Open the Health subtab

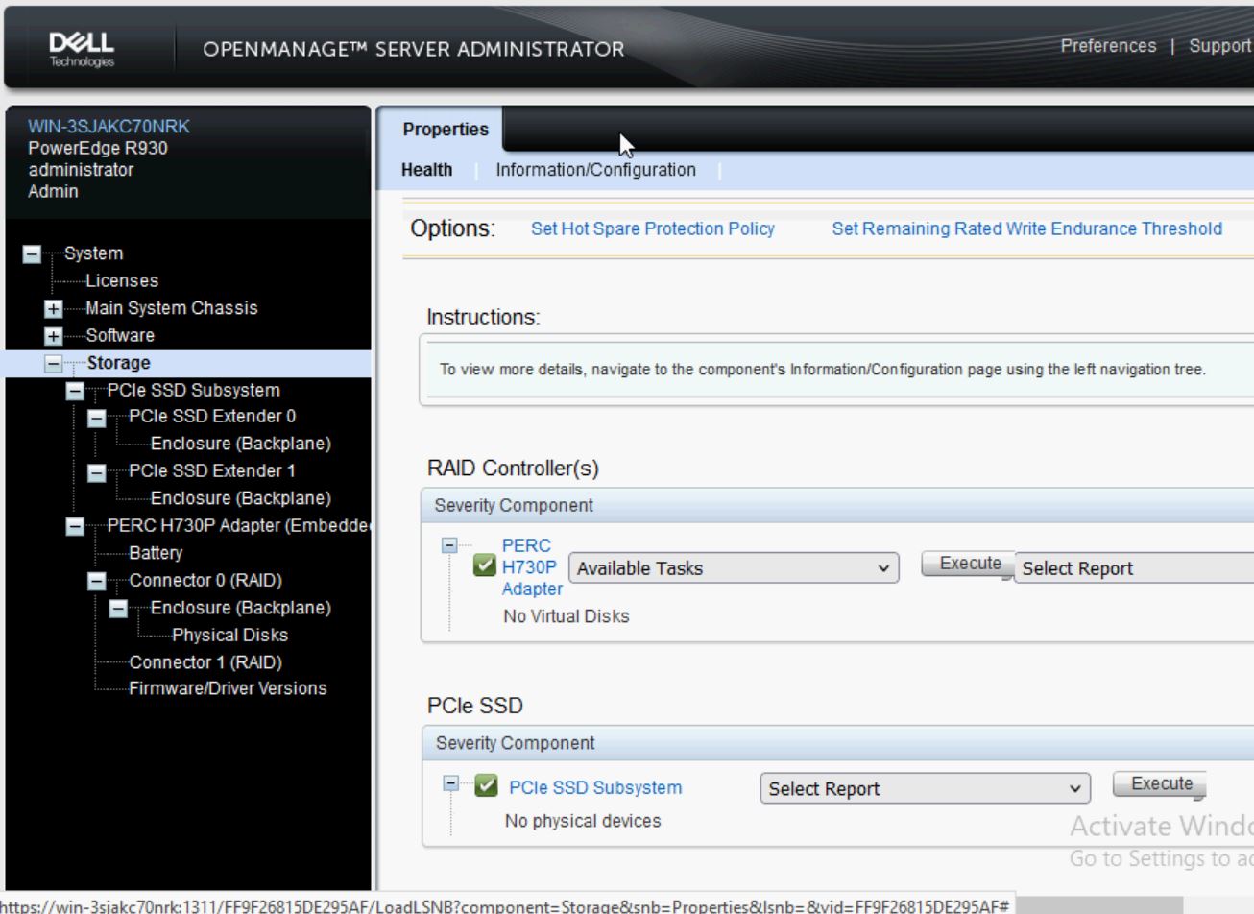coord(427,170)
